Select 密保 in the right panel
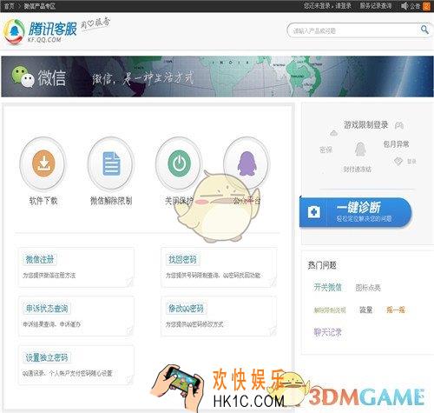Screen dimensions: 434x413 click(325, 150)
